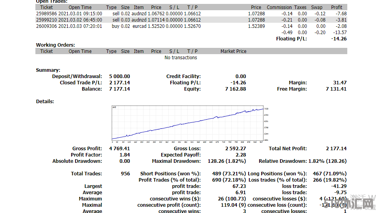
Task: Click the No transactions text
Action: 181,58
